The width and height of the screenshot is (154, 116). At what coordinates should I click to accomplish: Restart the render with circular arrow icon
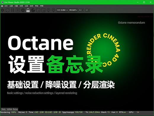click(7, 10)
